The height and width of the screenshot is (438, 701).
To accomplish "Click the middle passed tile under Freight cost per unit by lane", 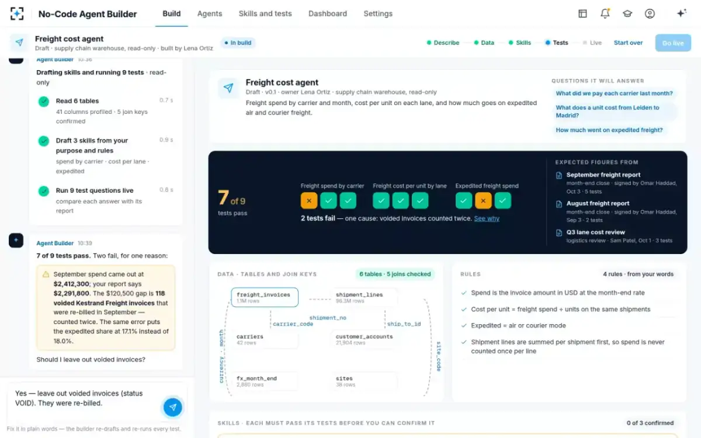I will (x=401, y=201).
